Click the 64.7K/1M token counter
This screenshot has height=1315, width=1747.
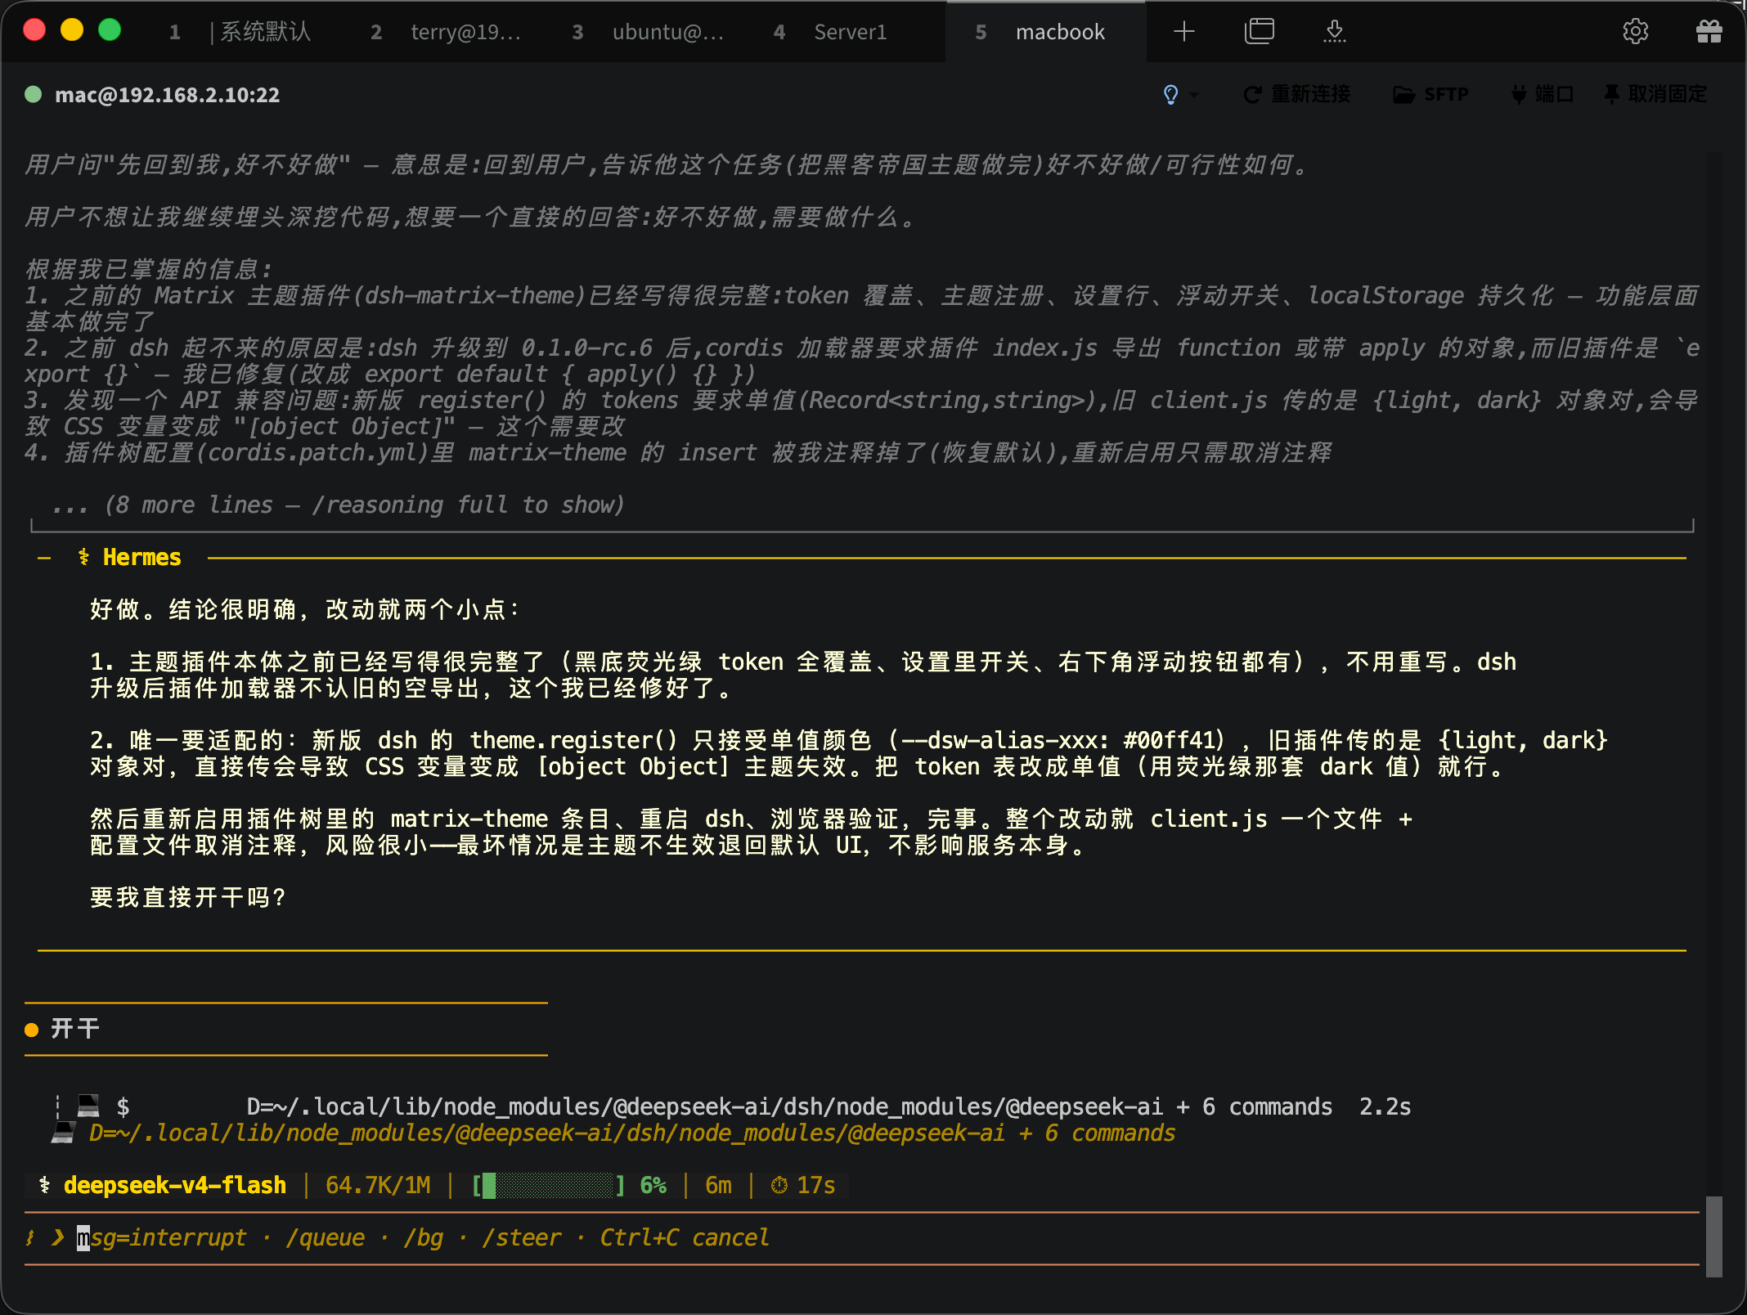(378, 1186)
